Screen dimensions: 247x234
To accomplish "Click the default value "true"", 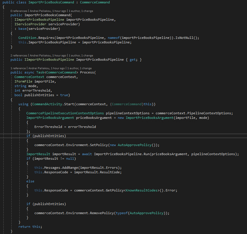I will click(x=64, y=95).
